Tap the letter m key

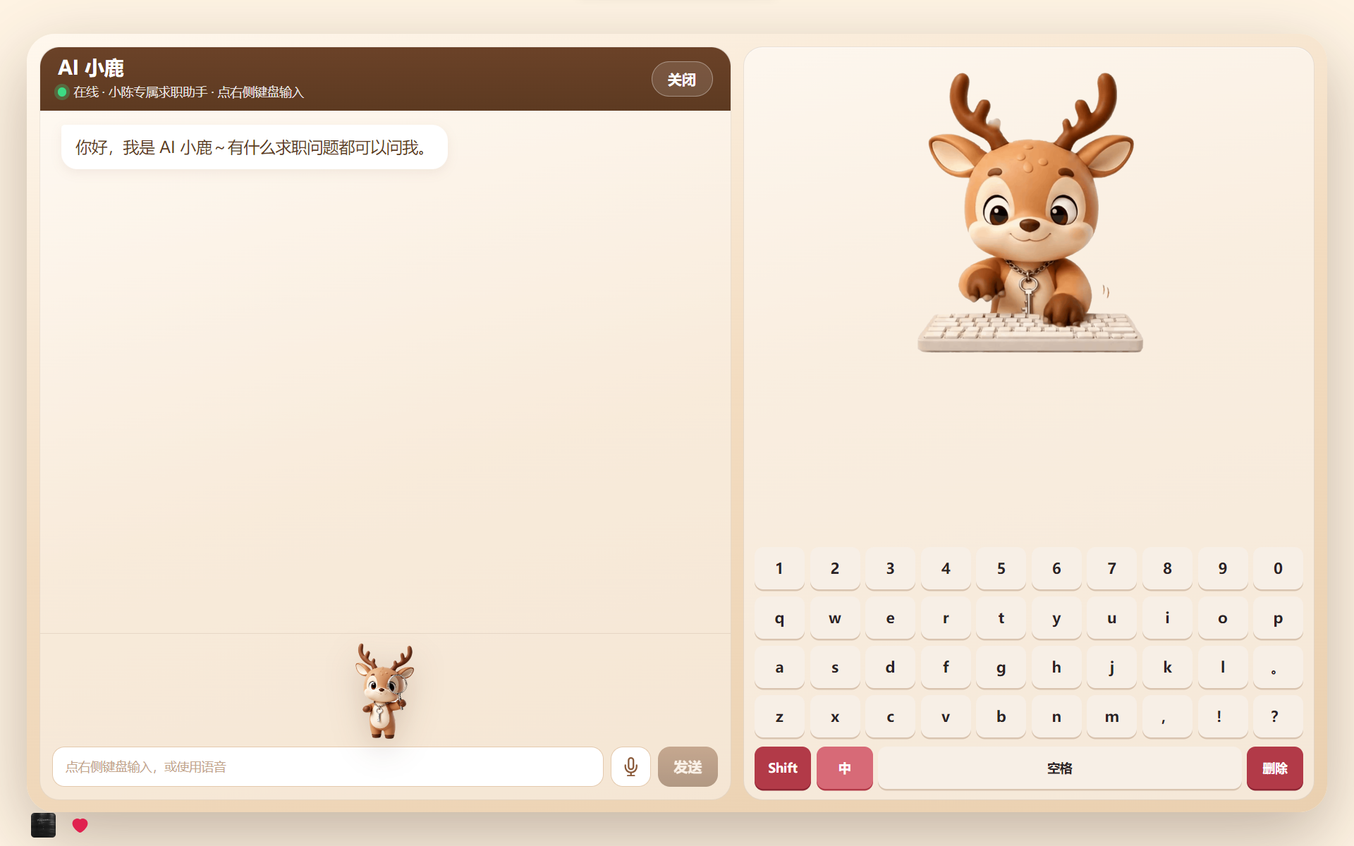coord(1112,716)
